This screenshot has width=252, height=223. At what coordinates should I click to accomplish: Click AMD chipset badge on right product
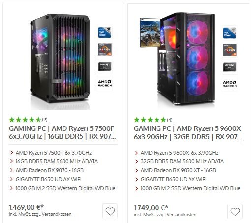[230, 67]
